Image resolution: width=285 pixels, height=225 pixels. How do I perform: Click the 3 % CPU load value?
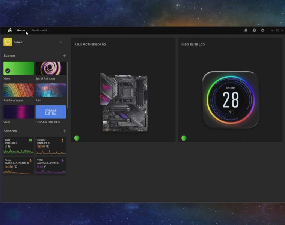[8, 146]
